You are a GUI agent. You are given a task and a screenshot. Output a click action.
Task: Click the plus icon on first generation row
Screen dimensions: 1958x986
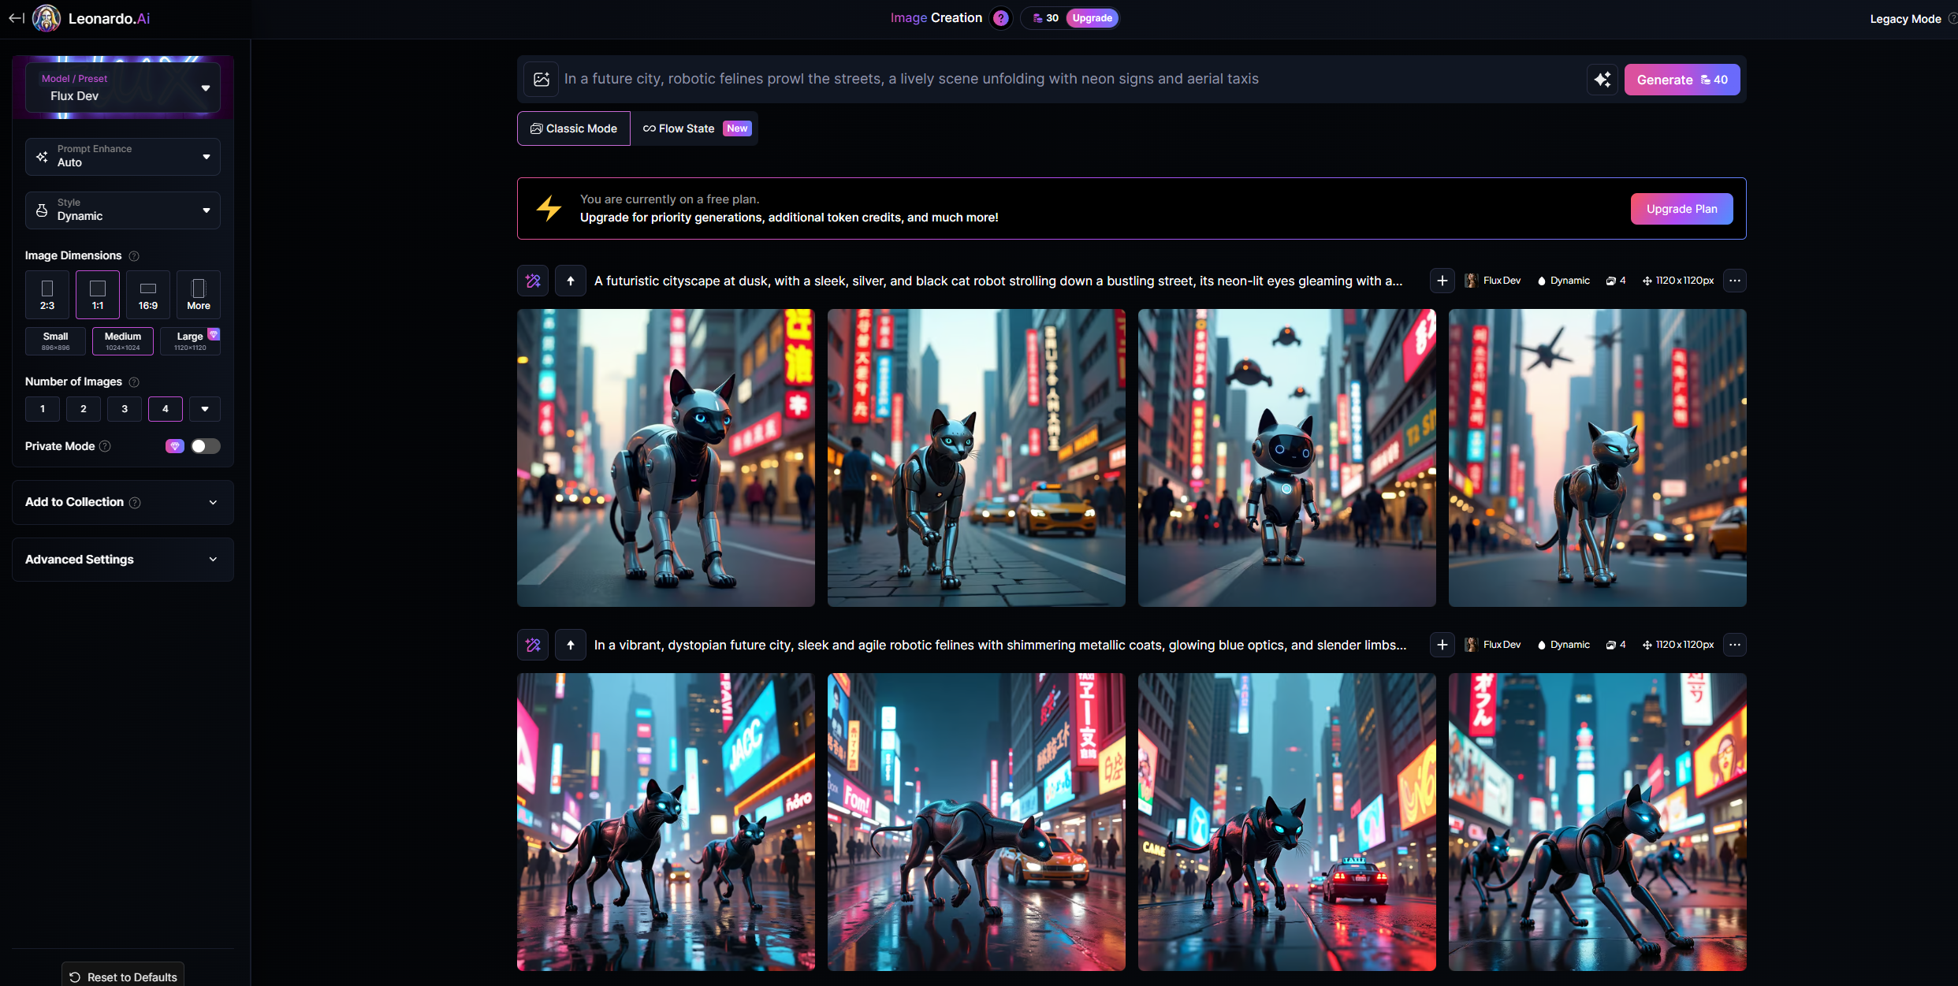tap(1442, 281)
